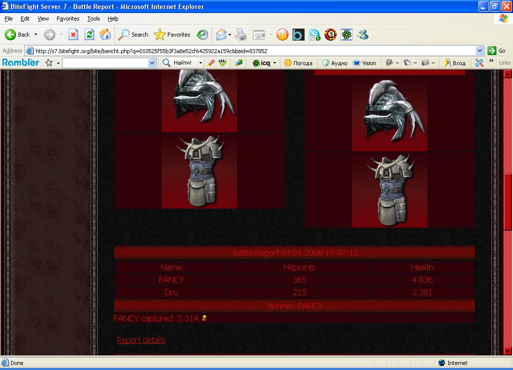Click the icq button in Rambler bar
Image resolution: width=513 pixels, height=370 pixels.
point(261,63)
